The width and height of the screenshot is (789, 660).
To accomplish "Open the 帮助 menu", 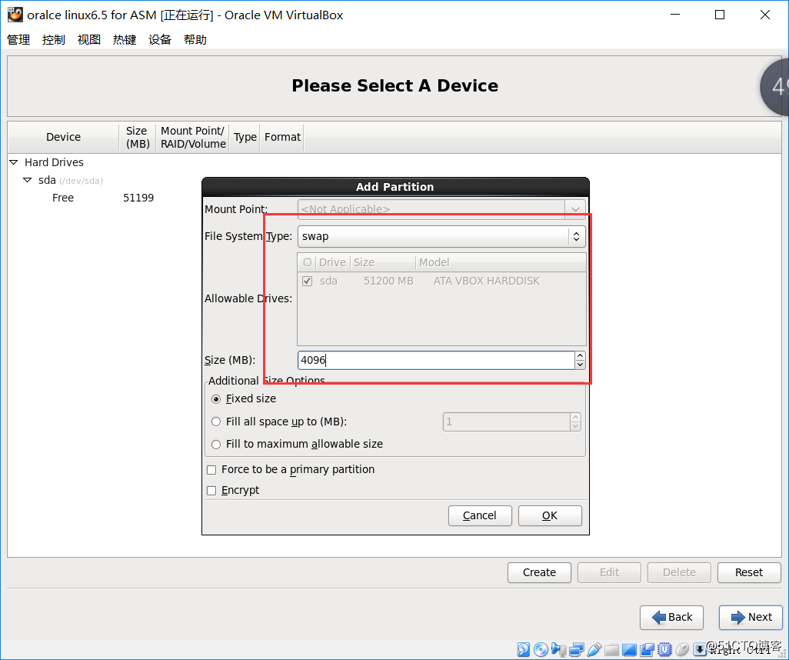I will tap(195, 40).
